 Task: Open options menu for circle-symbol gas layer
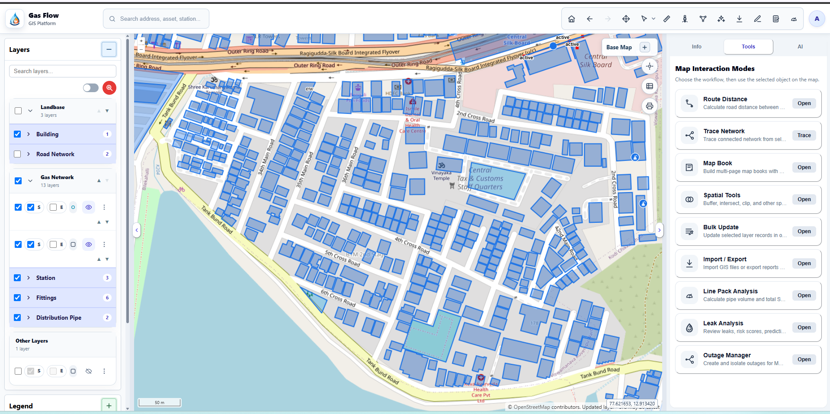coord(104,207)
